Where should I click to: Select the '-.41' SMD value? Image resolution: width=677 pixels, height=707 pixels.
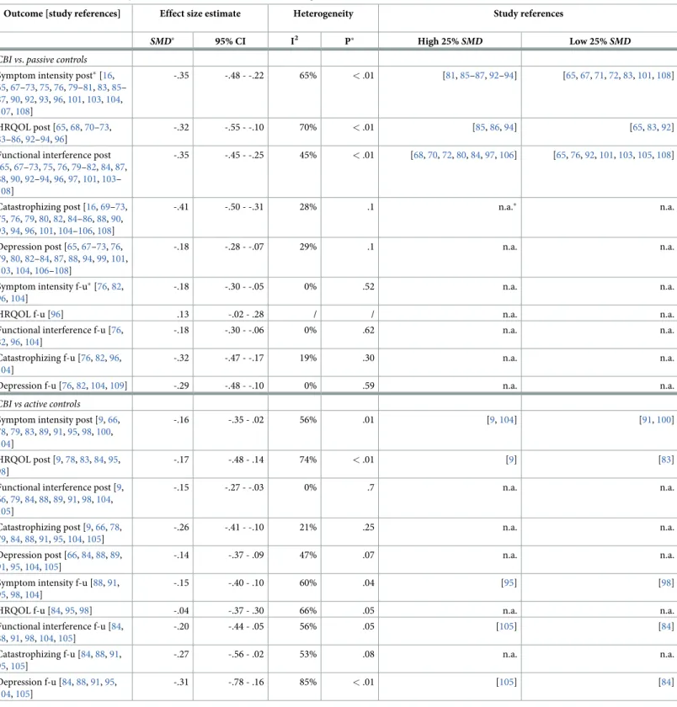(x=181, y=207)
